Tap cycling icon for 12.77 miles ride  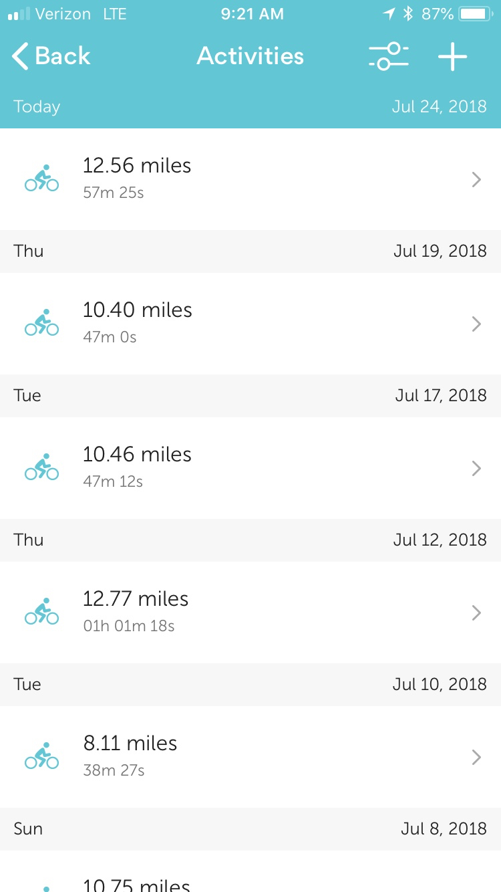(x=41, y=612)
